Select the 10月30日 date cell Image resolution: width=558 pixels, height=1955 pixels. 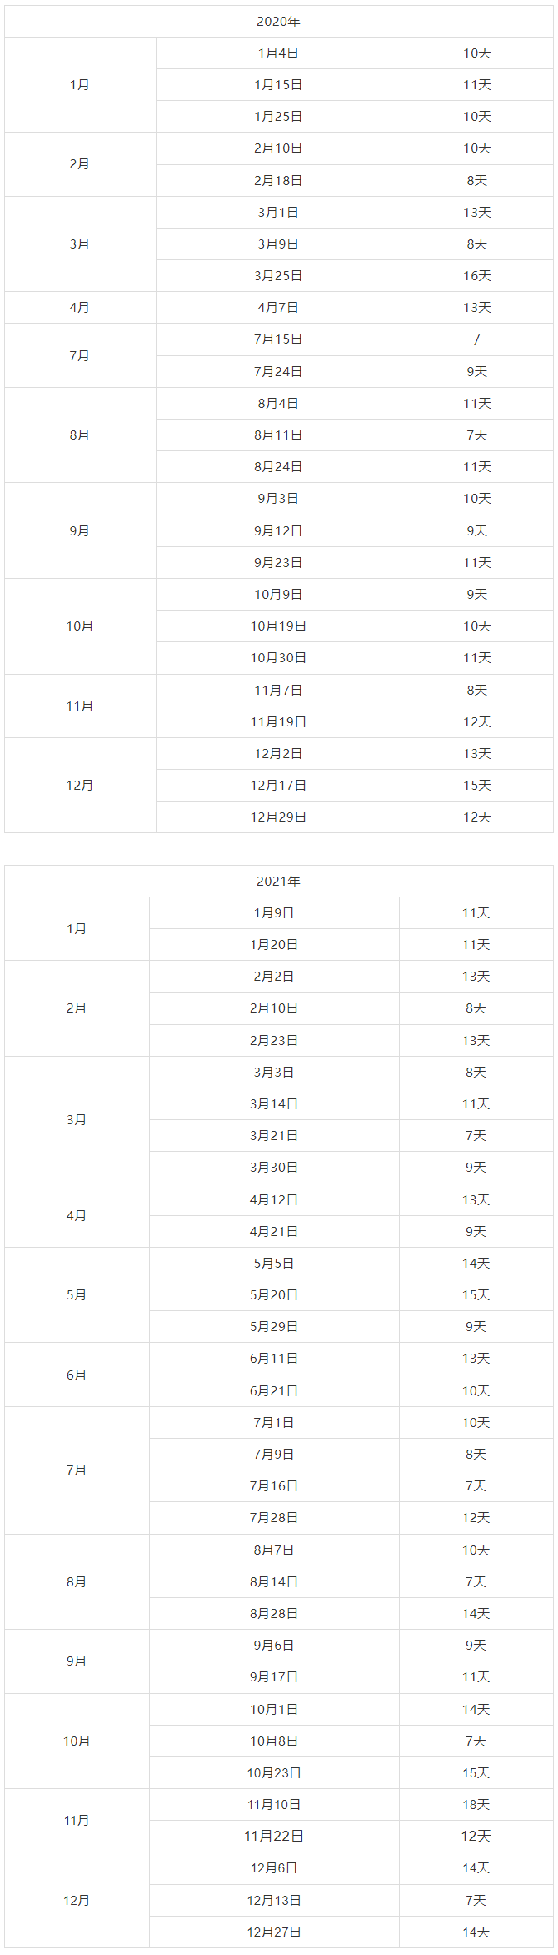click(278, 658)
